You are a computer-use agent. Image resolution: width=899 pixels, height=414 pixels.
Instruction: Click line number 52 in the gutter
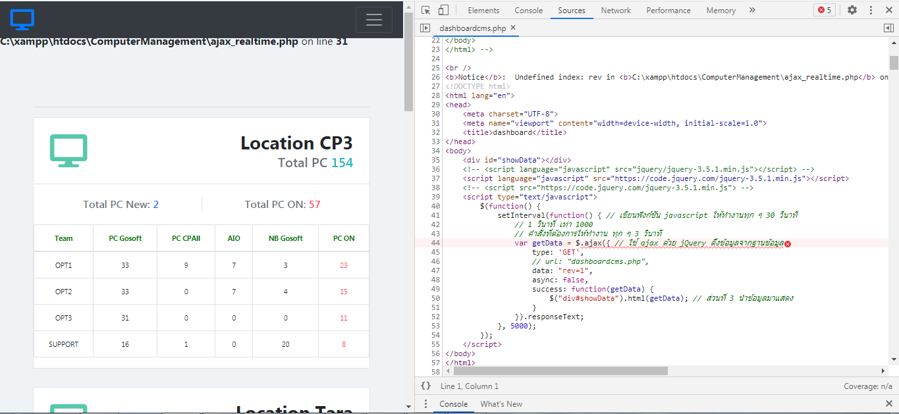point(434,317)
